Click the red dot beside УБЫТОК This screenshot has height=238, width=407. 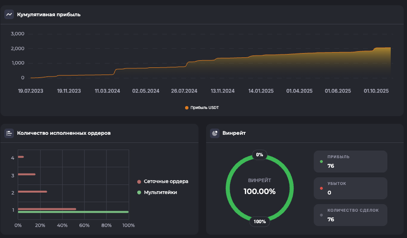pyautogui.click(x=322, y=188)
